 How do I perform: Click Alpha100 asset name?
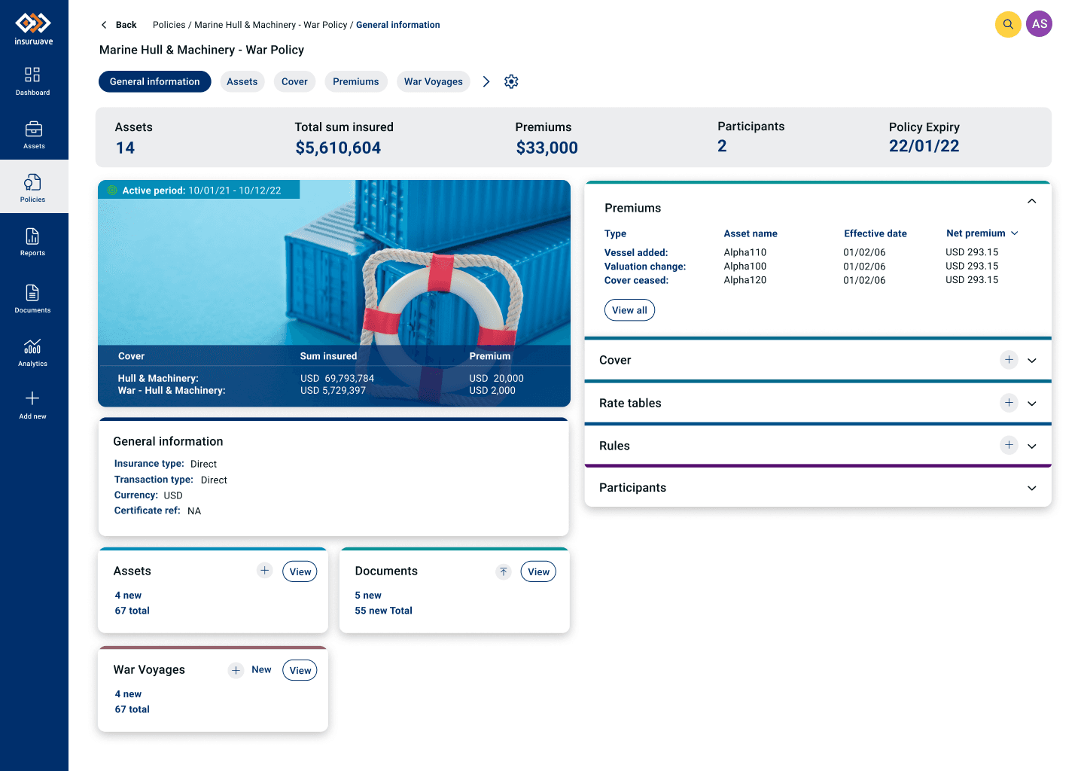click(745, 266)
